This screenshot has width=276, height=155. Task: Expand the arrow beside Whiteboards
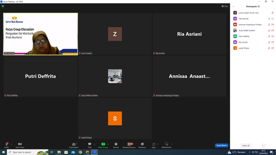coord(172,144)
